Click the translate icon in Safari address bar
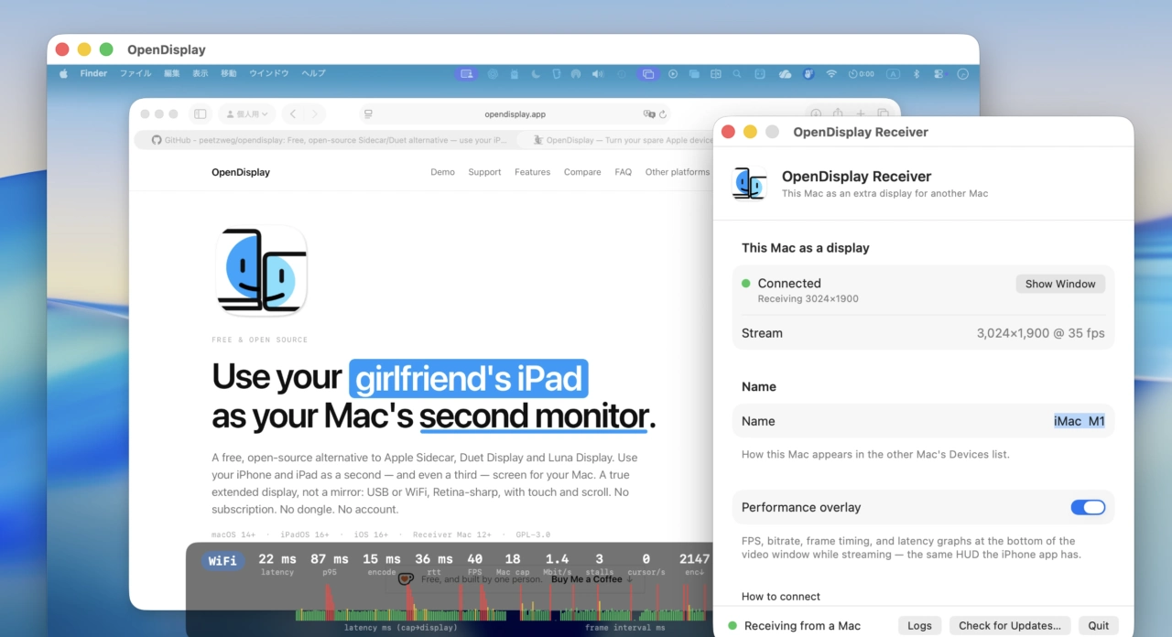 coord(649,114)
